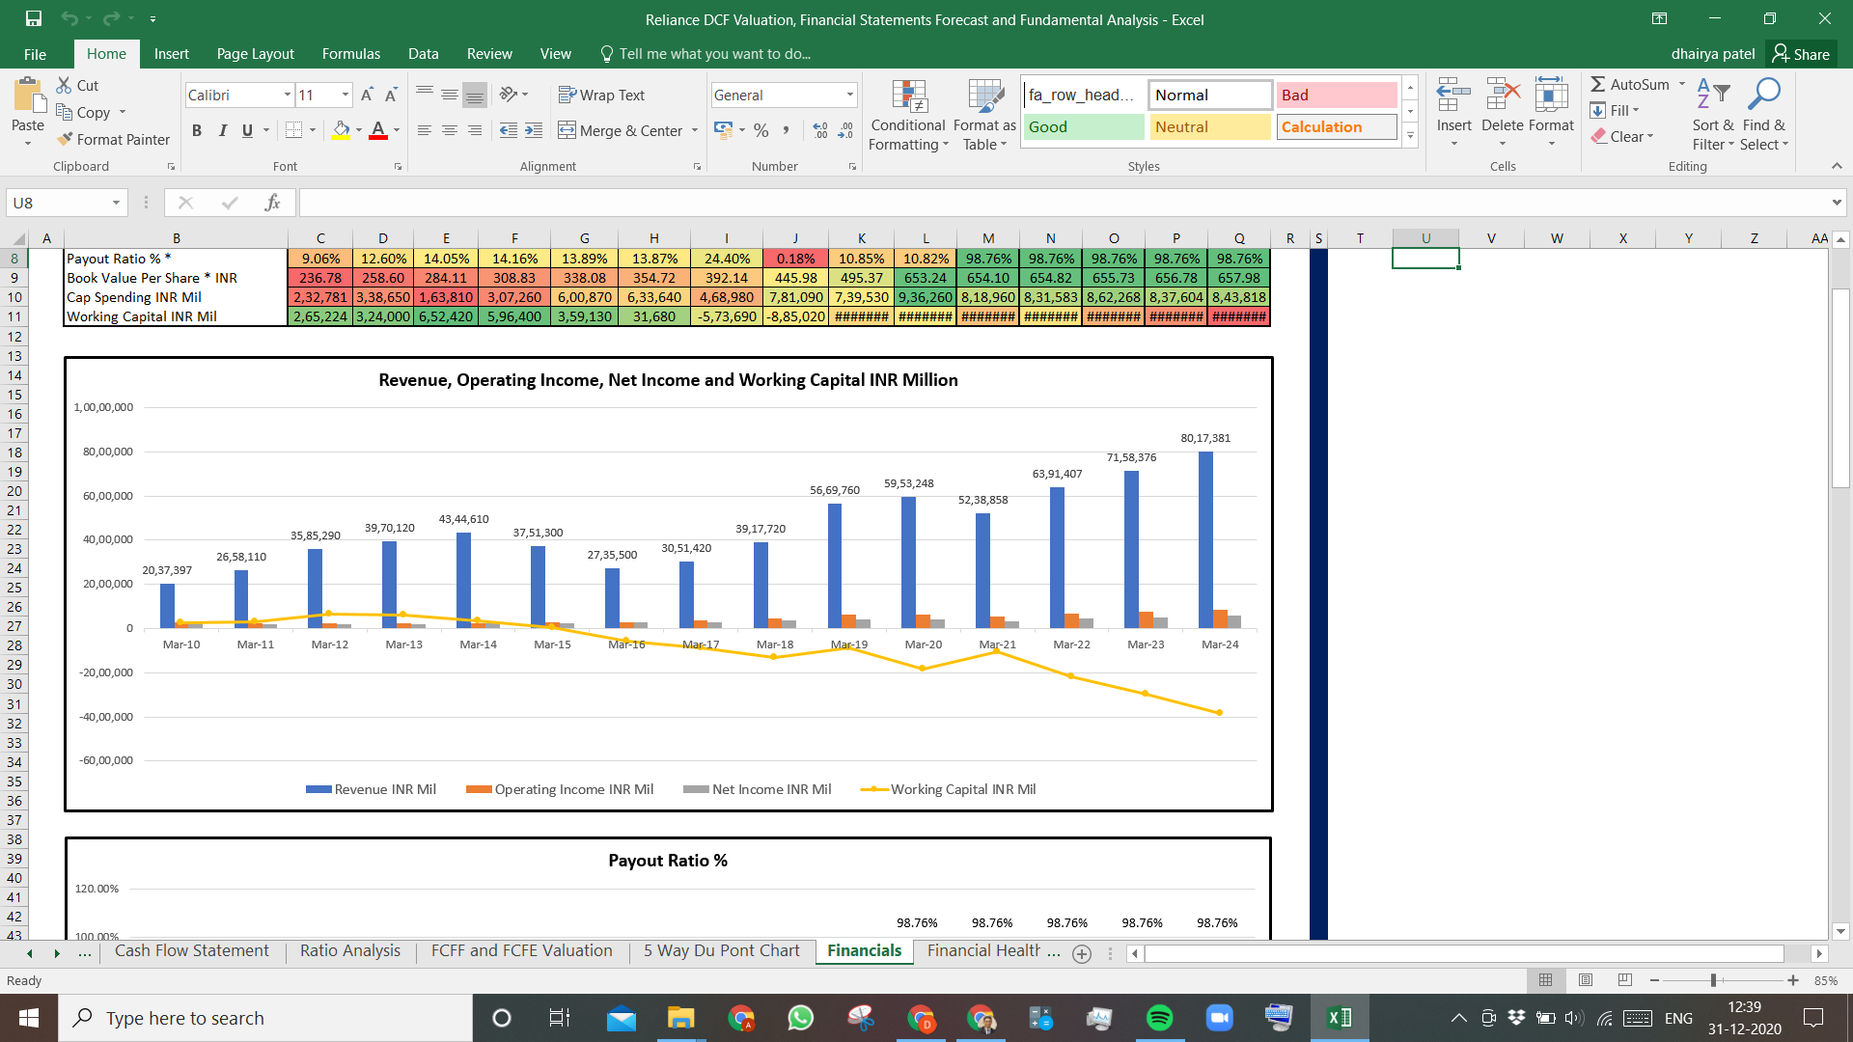Open the Insert ribbon tab
This screenshot has width=1853, height=1042.
click(x=171, y=54)
